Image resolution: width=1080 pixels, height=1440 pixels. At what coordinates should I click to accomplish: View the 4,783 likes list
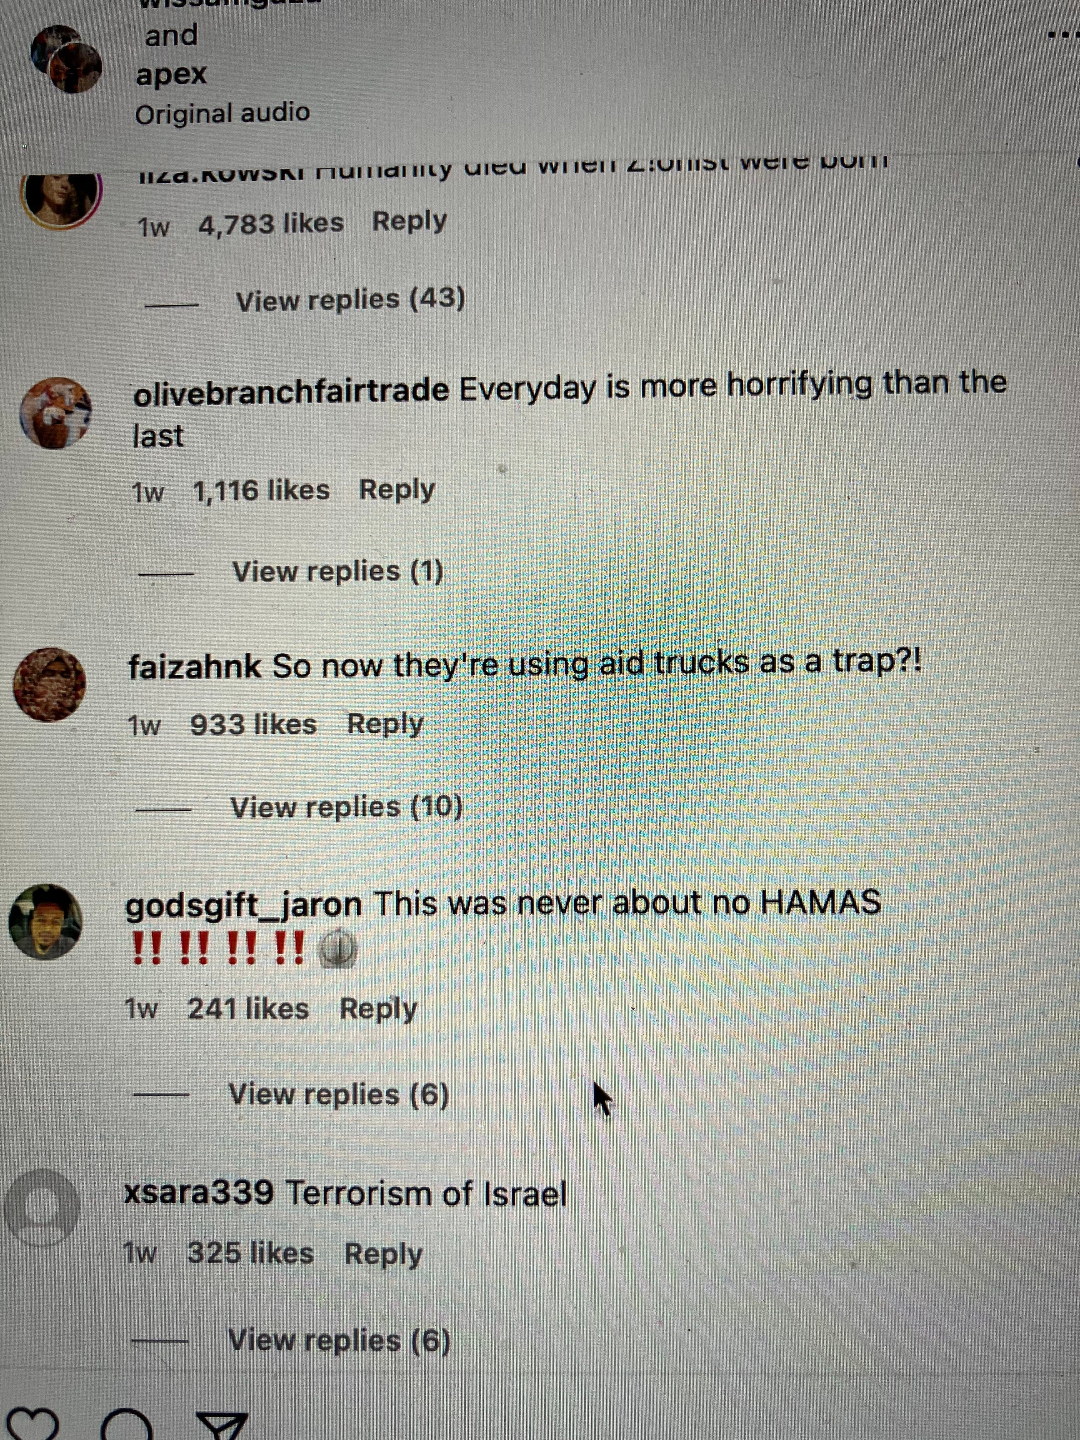coord(271,224)
